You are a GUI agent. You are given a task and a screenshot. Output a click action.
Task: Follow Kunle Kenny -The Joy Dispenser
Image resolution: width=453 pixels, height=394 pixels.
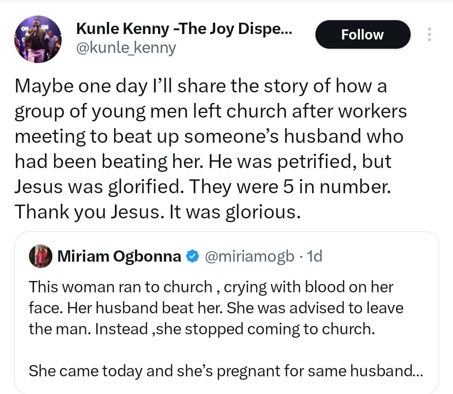pyautogui.click(x=362, y=34)
